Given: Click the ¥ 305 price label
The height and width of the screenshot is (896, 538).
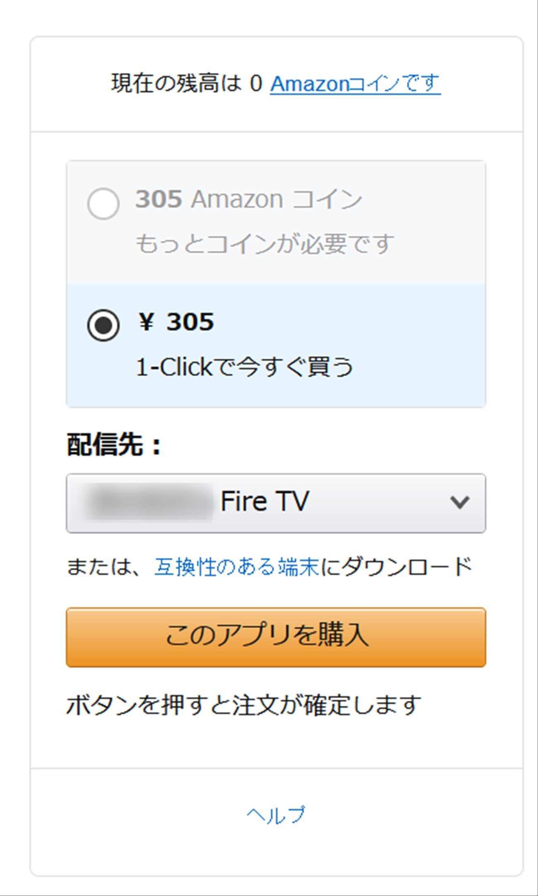Looking at the screenshot, I should coord(175,322).
